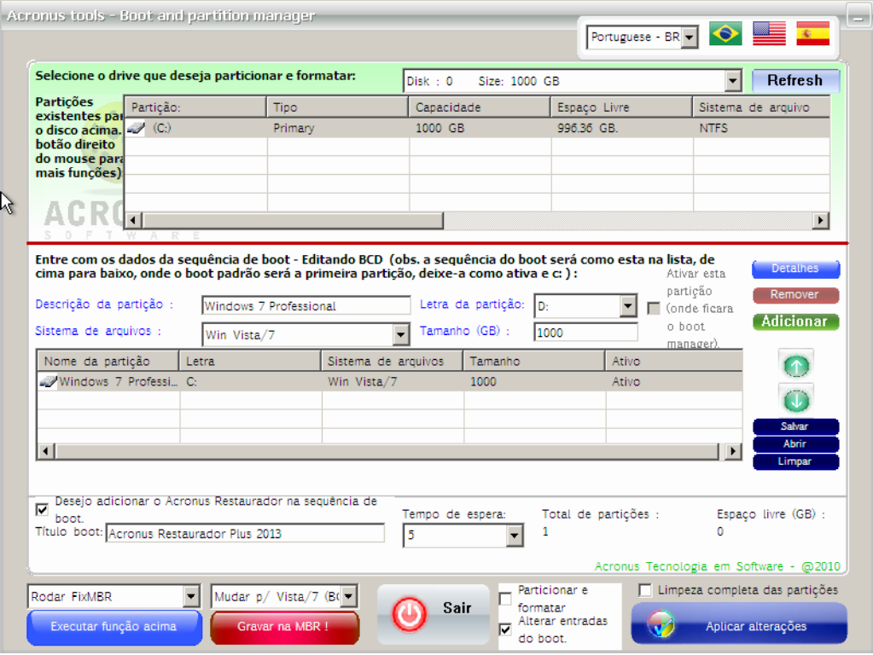Image resolution: width=873 pixels, height=655 pixels.
Task: Click right arrow of boot list scrollbar
Action: coord(733,451)
